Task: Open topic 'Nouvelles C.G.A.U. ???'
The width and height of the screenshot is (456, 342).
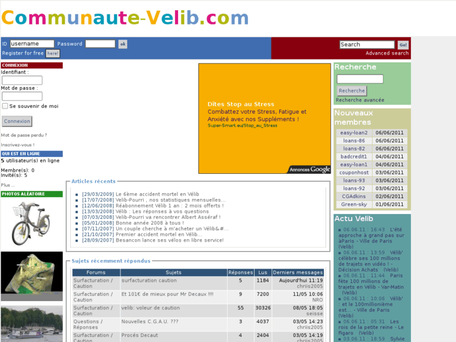Action: tap(149, 322)
